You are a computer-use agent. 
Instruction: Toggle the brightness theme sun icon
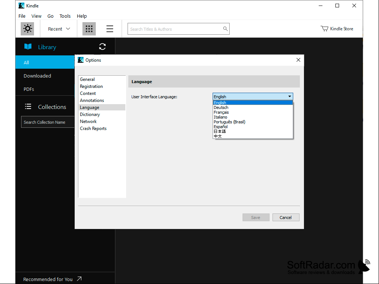(27, 29)
